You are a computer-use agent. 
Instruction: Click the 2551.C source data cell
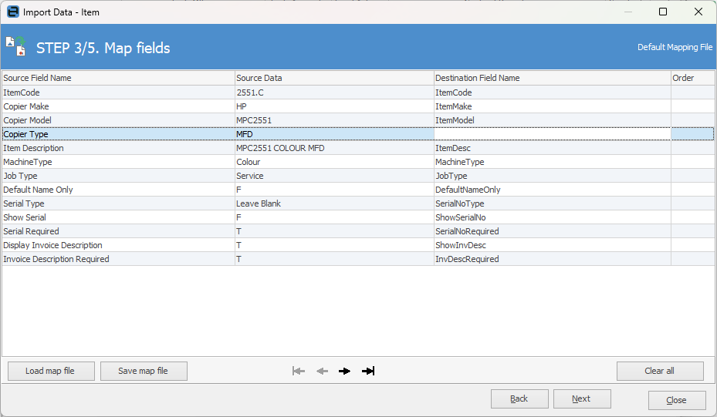pyautogui.click(x=334, y=92)
